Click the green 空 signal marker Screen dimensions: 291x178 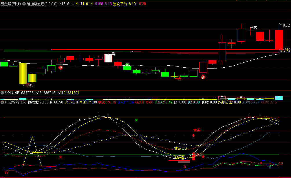pos(127,65)
